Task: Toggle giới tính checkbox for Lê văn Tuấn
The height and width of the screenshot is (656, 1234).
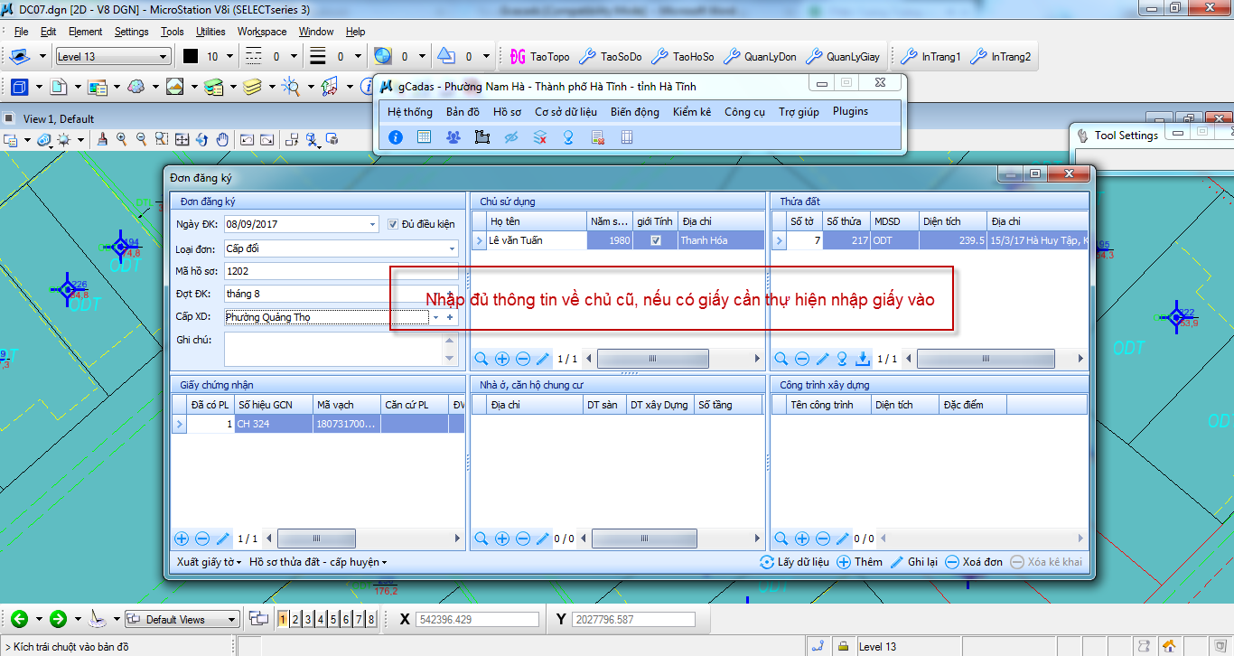Action: (656, 240)
